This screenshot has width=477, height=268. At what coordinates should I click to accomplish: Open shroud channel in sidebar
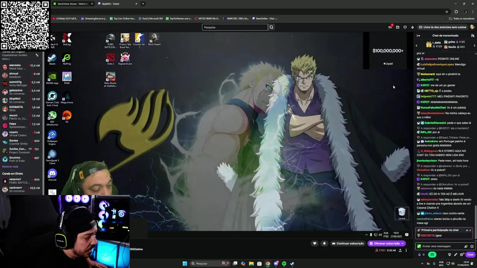[x=21, y=75]
